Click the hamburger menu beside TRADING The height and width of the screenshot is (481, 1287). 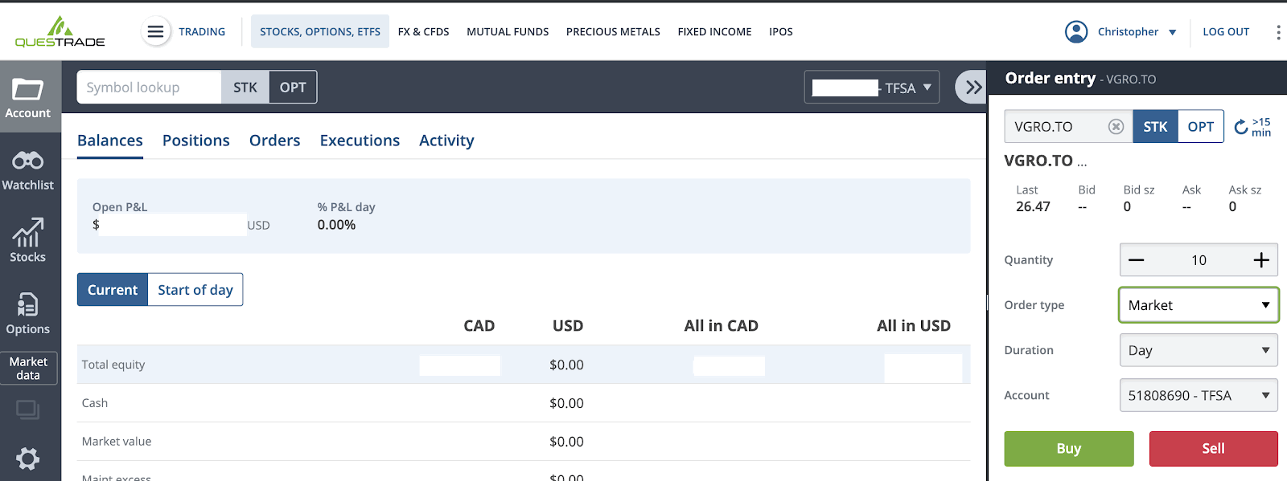coord(155,31)
